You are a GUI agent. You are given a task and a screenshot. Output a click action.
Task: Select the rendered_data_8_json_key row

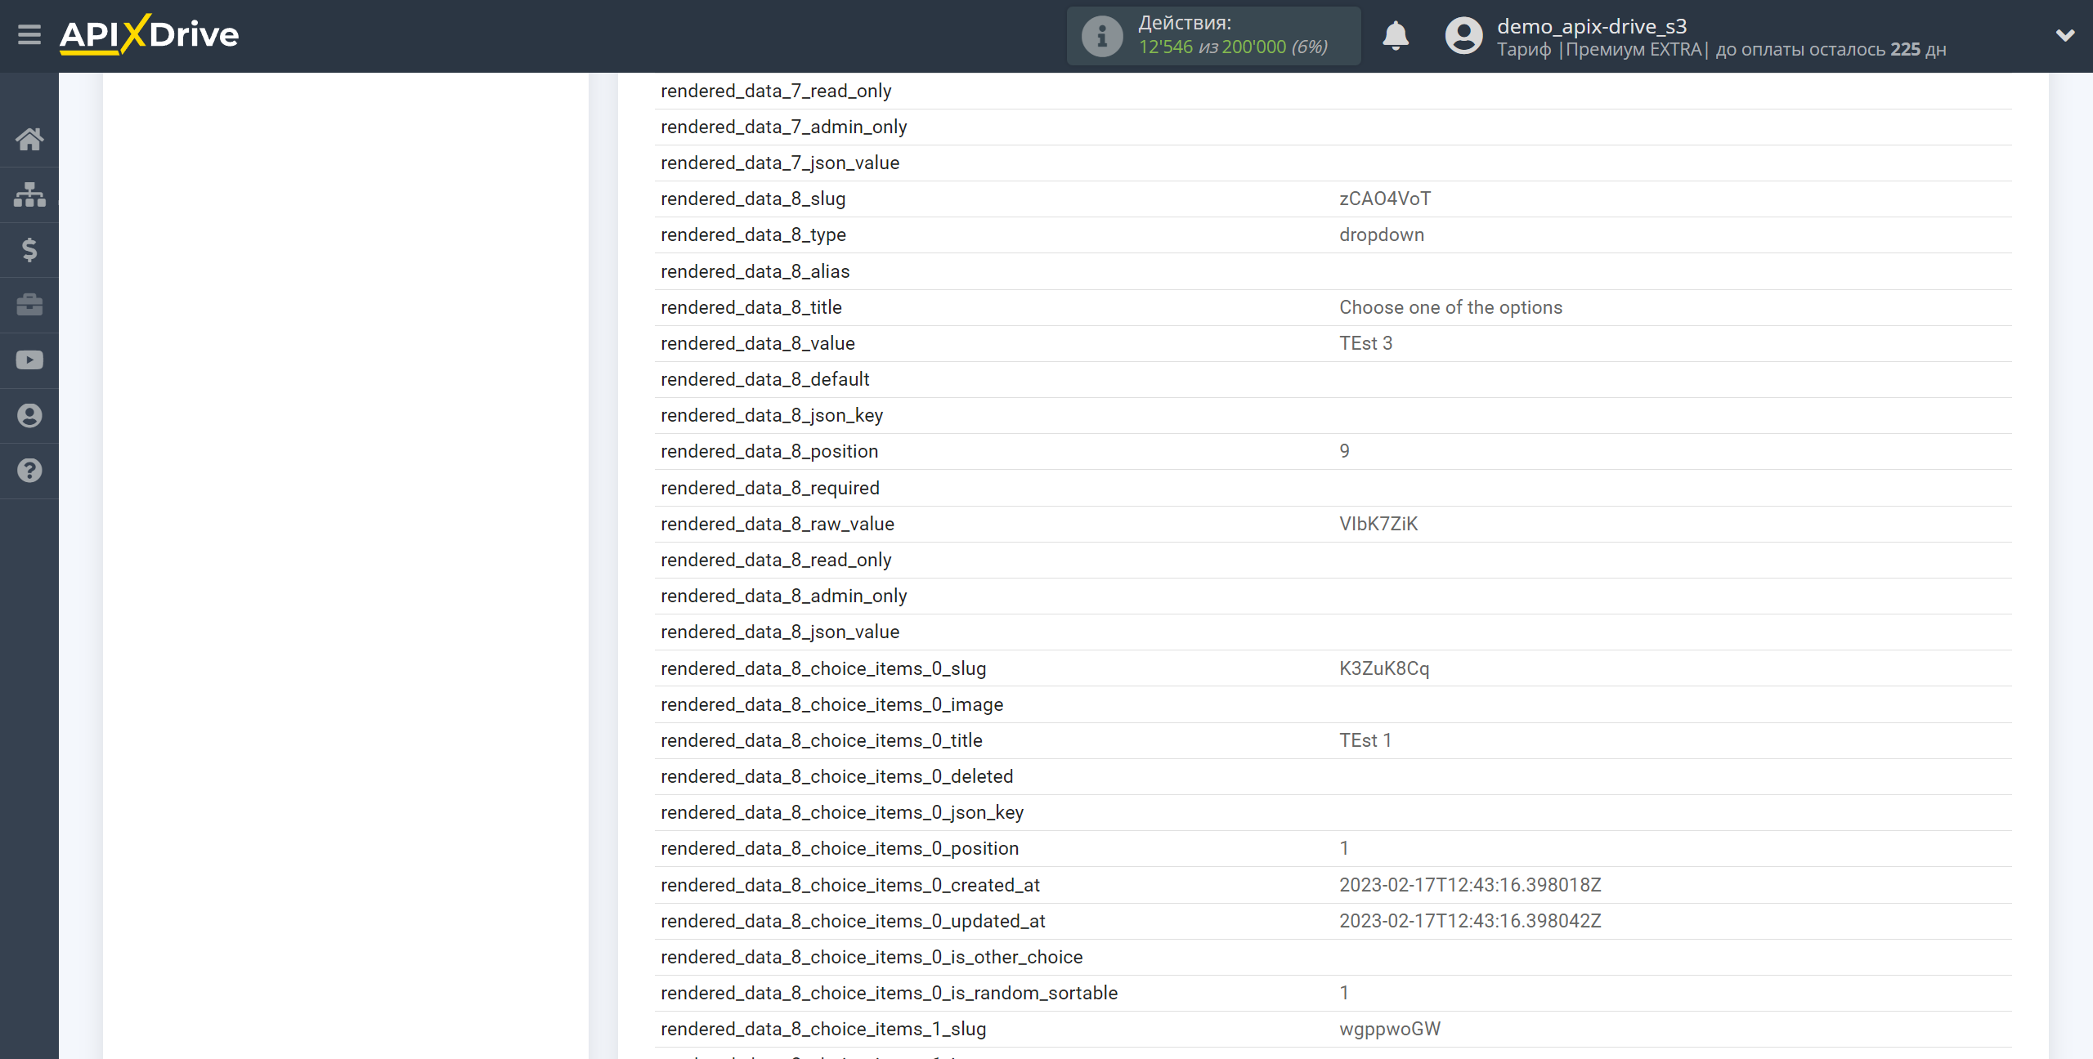[x=1333, y=415]
